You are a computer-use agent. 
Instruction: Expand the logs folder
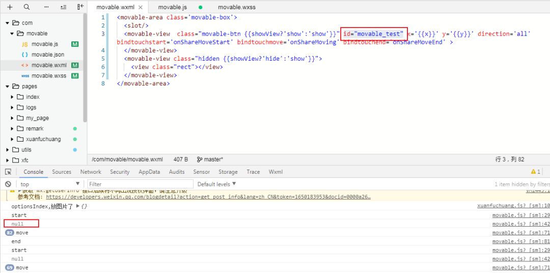pos(12,107)
